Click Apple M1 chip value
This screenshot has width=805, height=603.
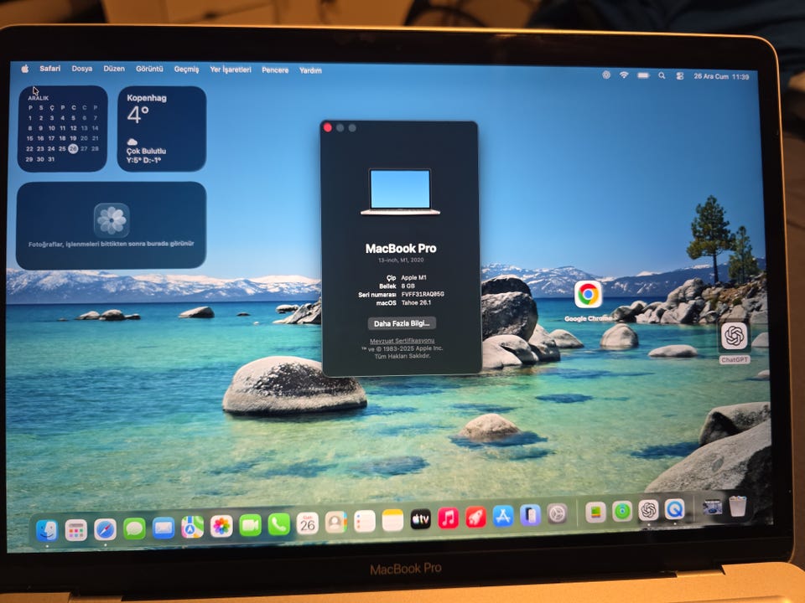413,277
